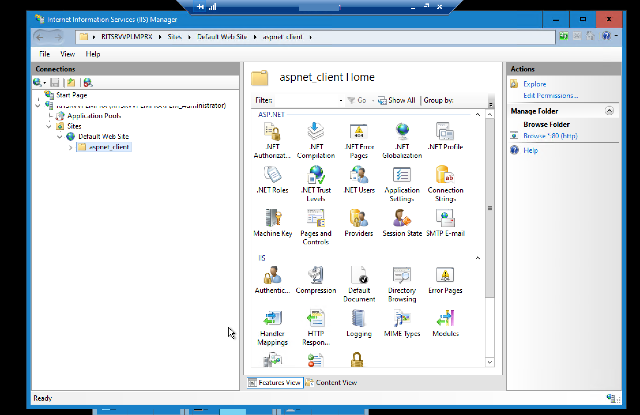640x415 pixels.
Task: Click the Home icon next to address bar
Action: click(x=590, y=36)
